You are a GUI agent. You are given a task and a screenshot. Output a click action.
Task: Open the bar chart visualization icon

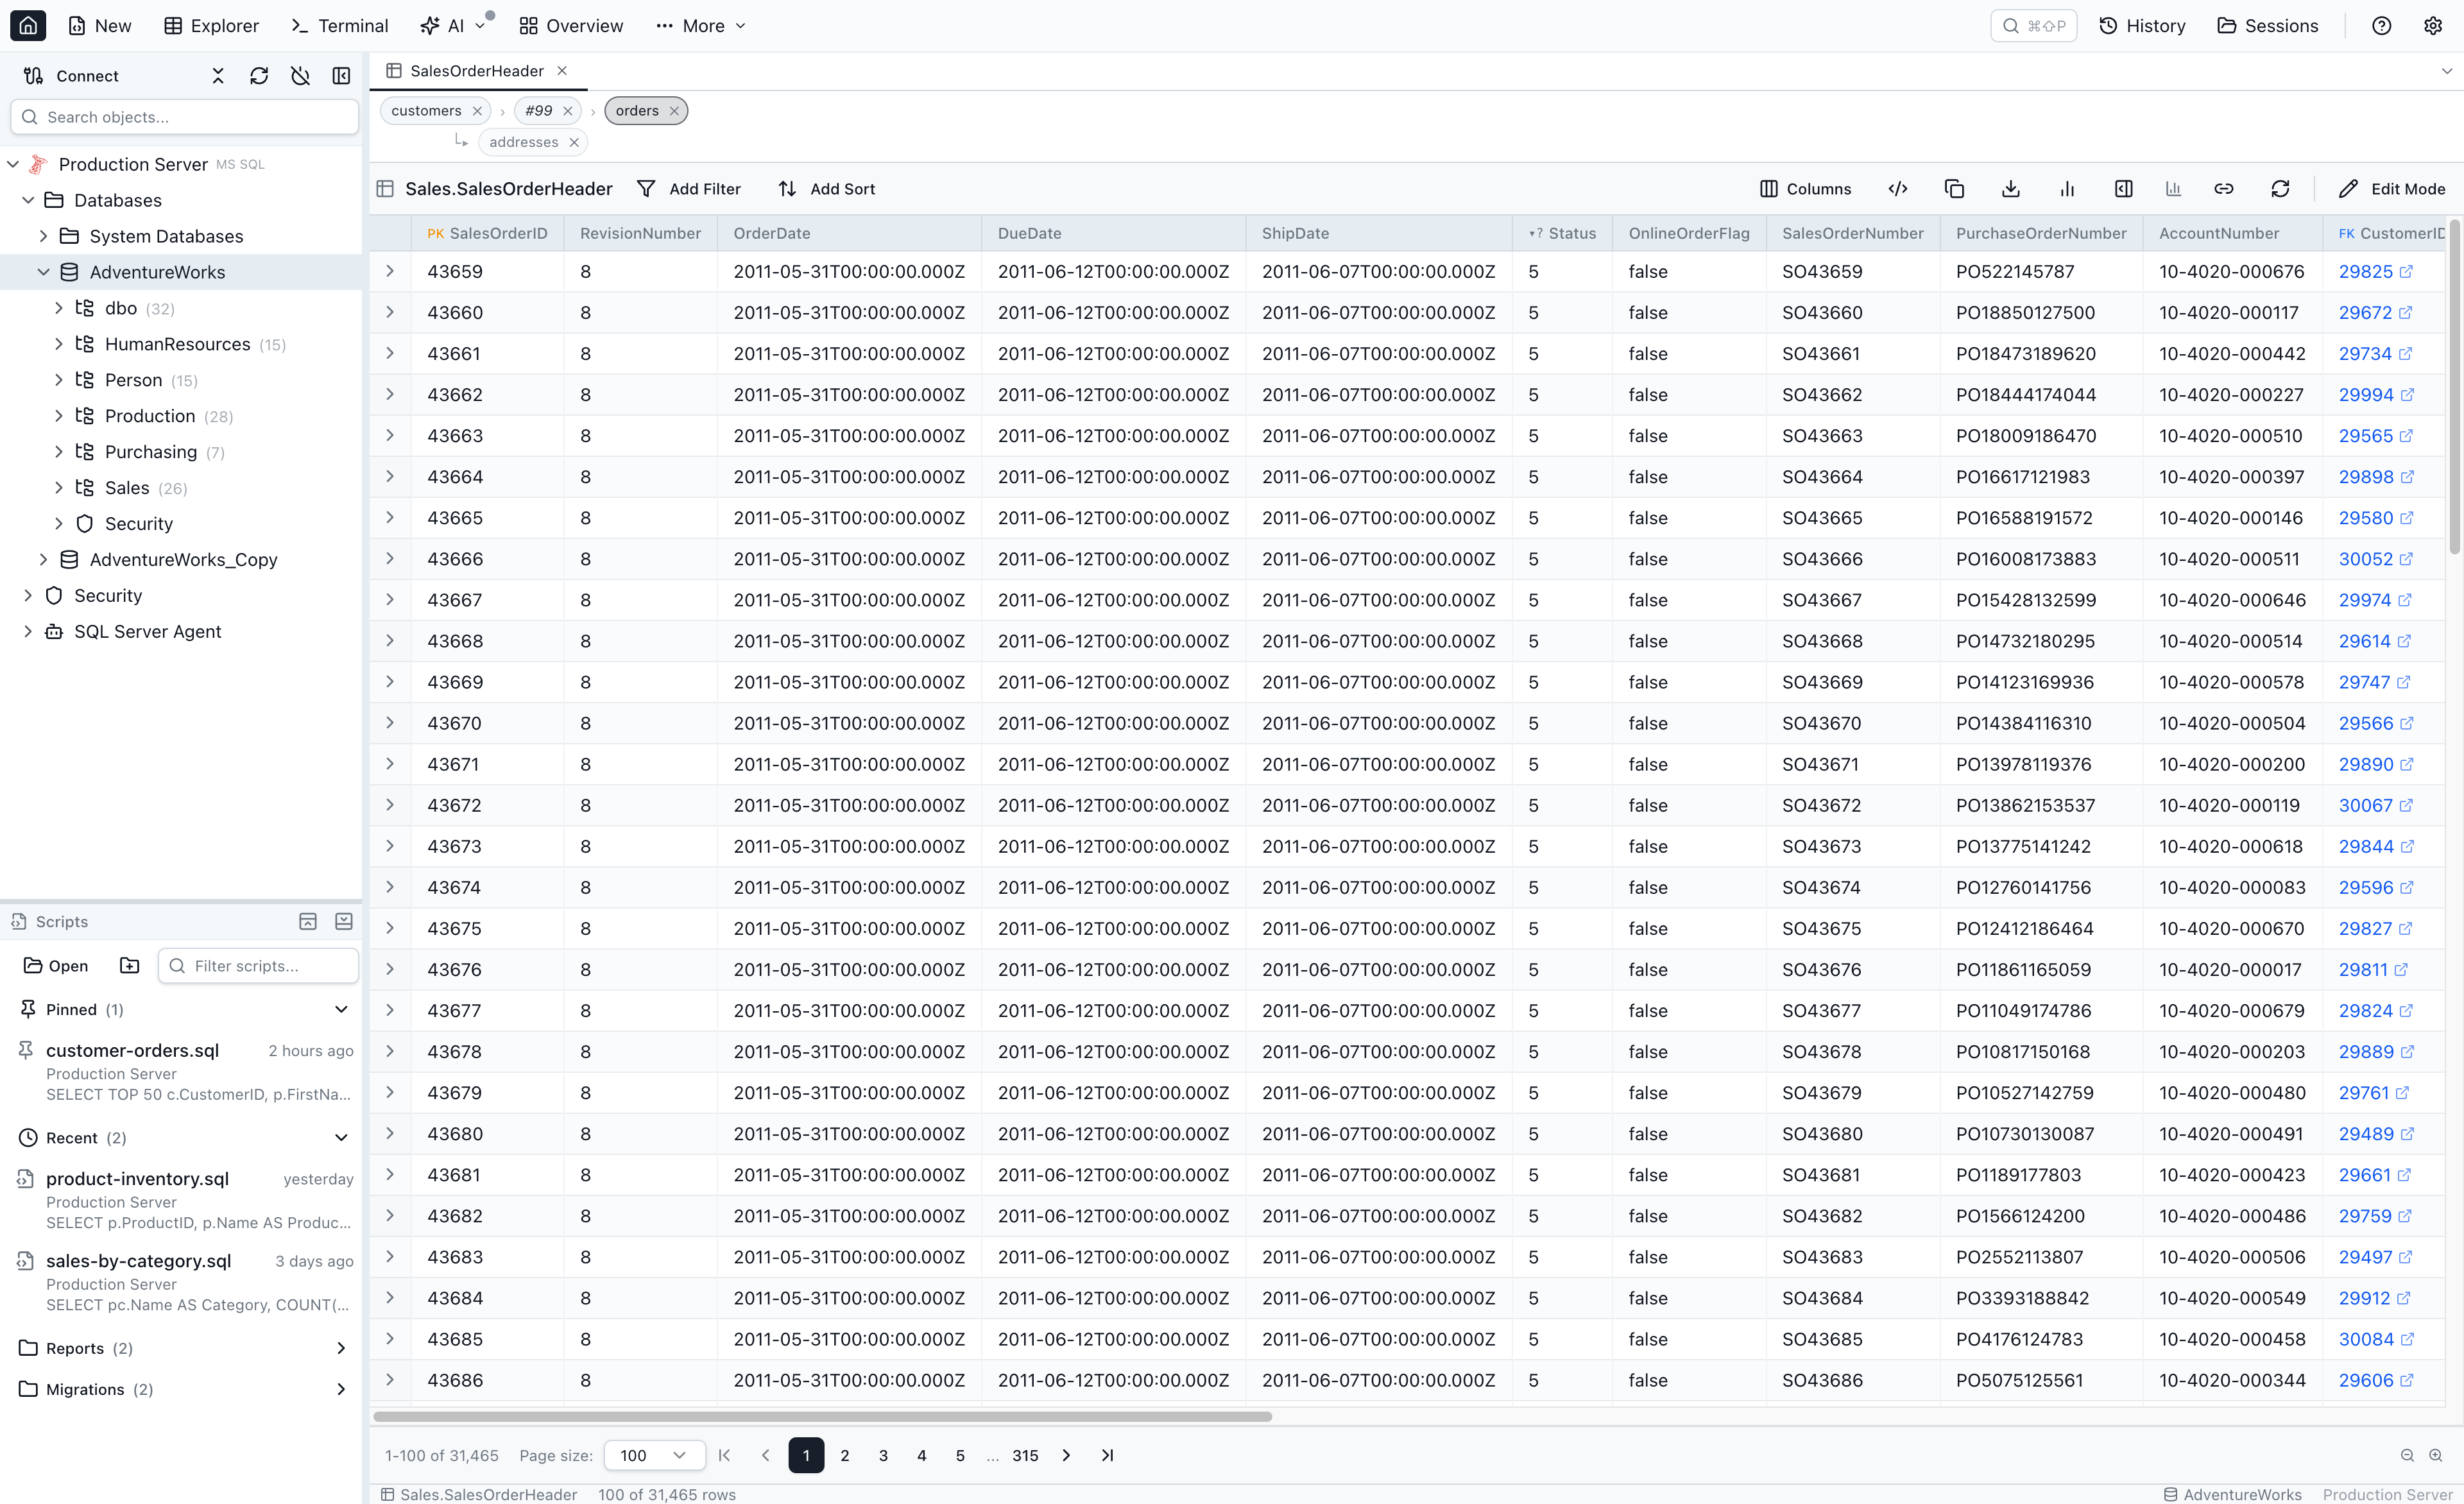coord(2067,189)
